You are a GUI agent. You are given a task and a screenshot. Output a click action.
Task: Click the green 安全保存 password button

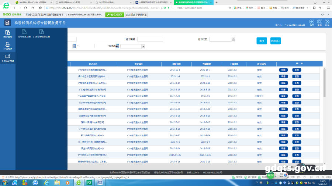(x=115, y=15)
